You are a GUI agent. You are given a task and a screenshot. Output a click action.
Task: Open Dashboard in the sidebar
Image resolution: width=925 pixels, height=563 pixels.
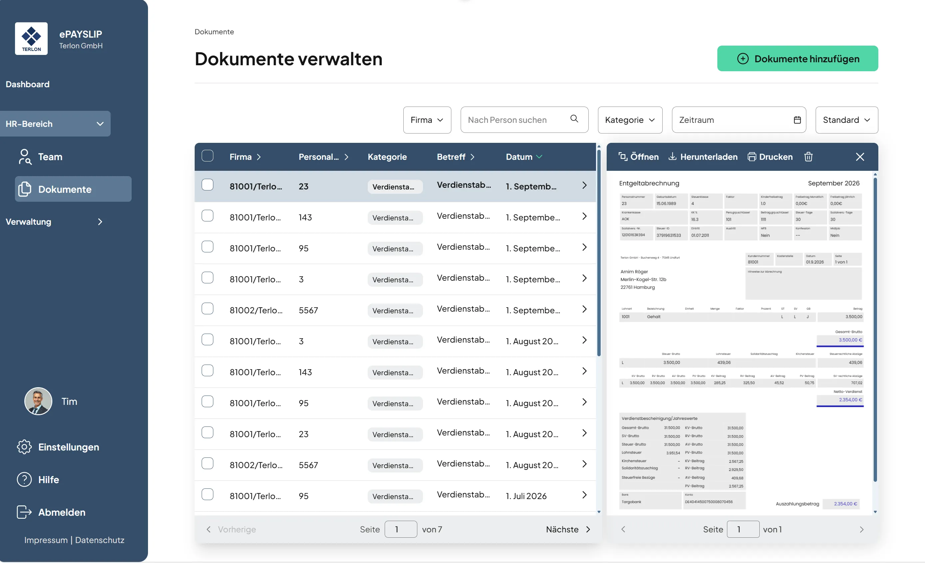click(x=27, y=84)
